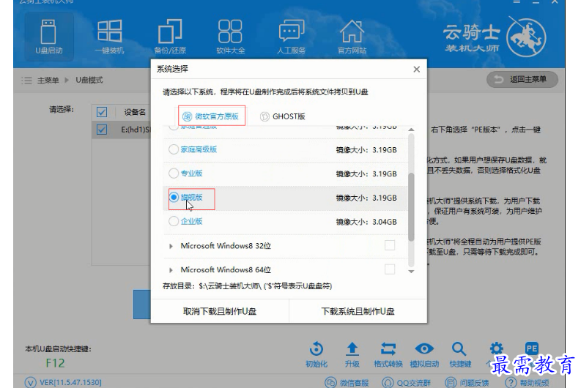The width and height of the screenshot is (581, 388).
Task: Open the QQ交流群 group link
Action: pos(406,382)
